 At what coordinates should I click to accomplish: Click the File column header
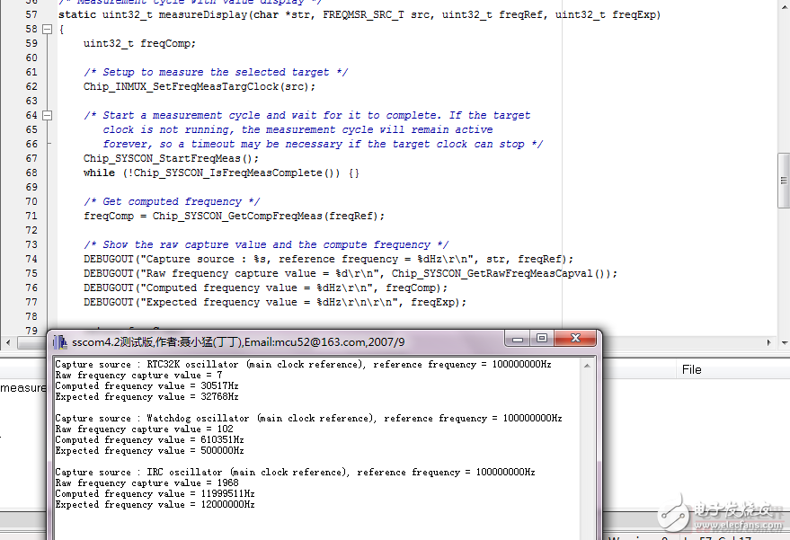(691, 369)
